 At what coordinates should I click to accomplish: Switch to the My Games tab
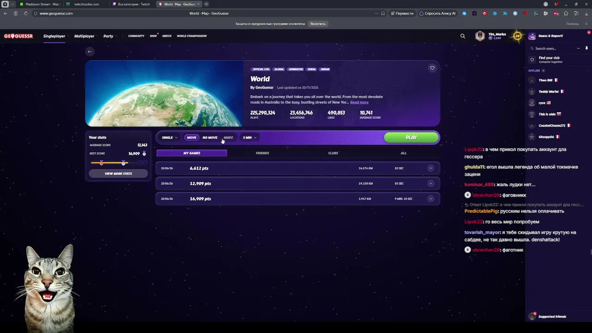click(191, 153)
